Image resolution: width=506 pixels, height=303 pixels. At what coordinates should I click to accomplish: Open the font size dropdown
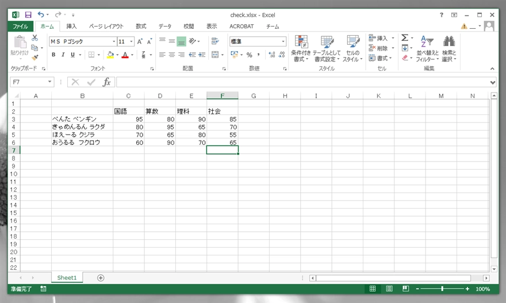(131, 41)
